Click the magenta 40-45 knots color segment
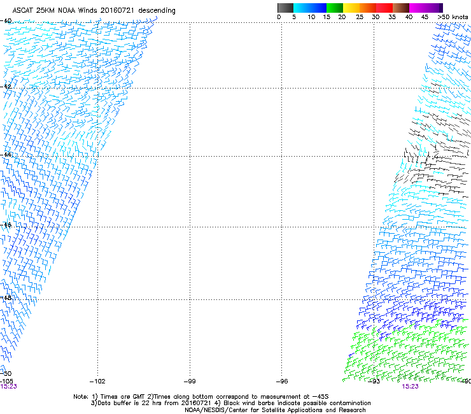 click(x=418, y=8)
